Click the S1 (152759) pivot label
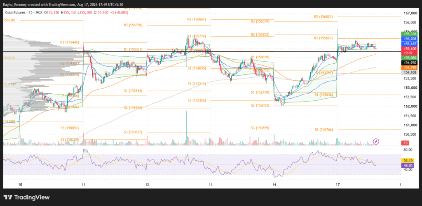Viewport: 422px width, 206px height. pyautogui.click(x=261, y=93)
